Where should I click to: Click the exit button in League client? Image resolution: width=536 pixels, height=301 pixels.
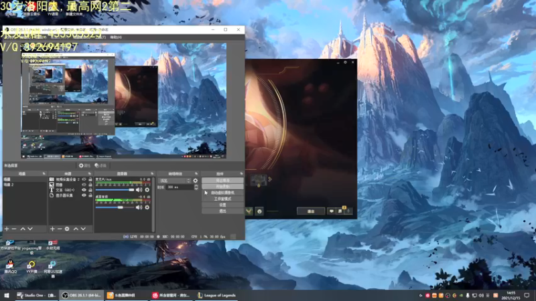311,211
